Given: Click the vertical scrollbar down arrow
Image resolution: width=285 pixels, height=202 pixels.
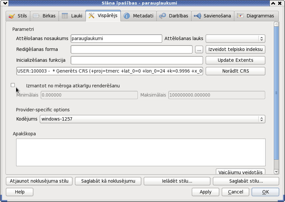Looking at the screenshot, I should [x=276, y=171].
